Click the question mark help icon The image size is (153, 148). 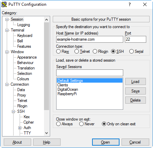130,4
